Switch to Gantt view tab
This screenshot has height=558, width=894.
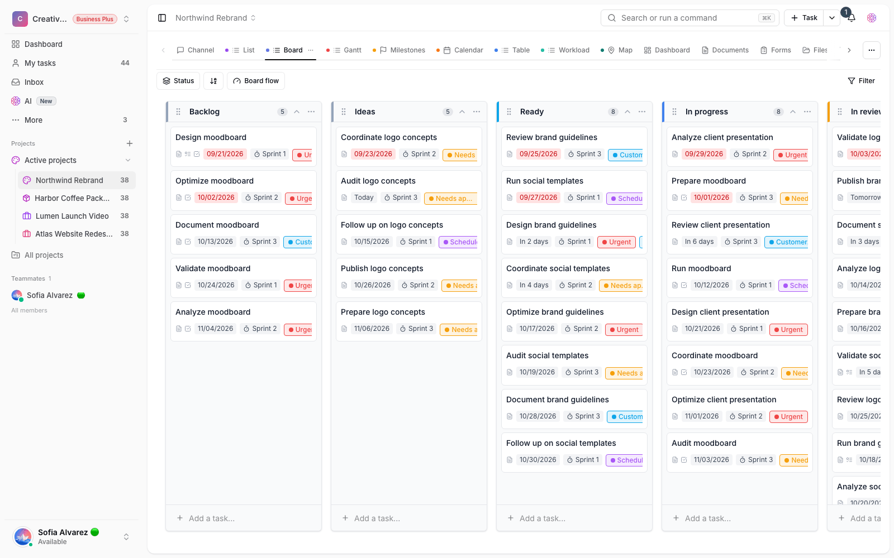[x=344, y=50]
